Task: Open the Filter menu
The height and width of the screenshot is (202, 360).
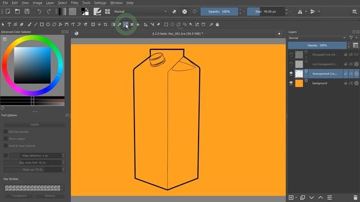Action: [74, 3]
